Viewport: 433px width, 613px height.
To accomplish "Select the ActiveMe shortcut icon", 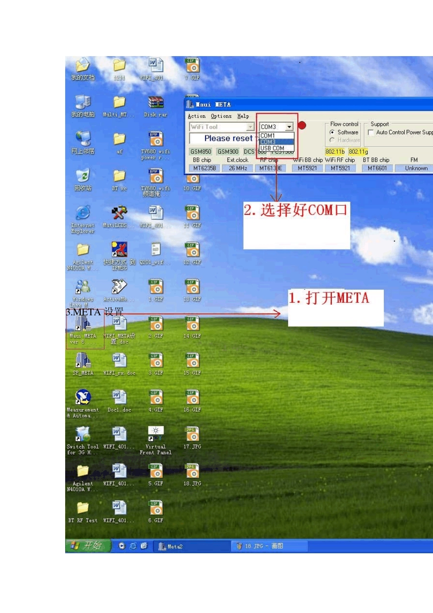I will tap(119, 291).
